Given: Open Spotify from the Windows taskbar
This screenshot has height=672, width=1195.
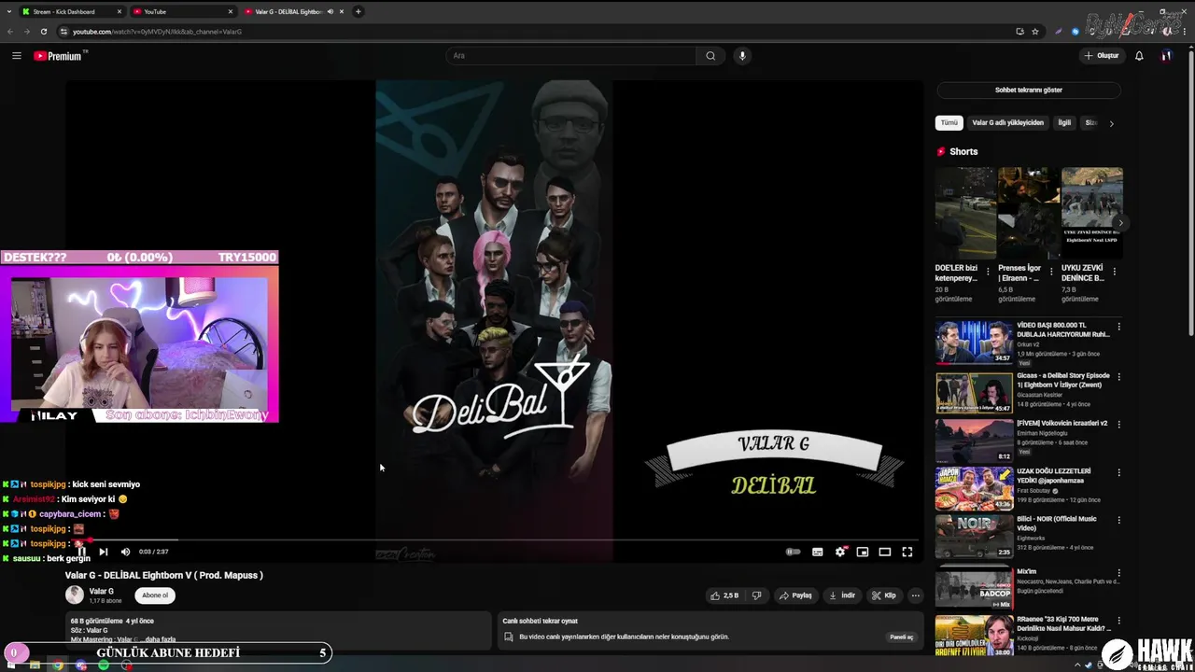Looking at the screenshot, I should pyautogui.click(x=103, y=665).
